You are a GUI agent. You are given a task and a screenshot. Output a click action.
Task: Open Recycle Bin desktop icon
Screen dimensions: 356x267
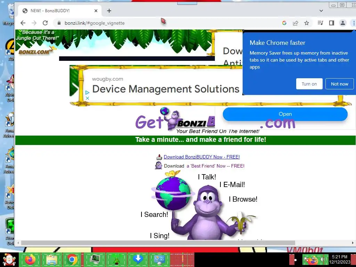coord(9,14)
